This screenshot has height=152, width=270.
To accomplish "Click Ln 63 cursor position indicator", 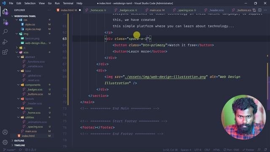I will [x=170, y=150].
